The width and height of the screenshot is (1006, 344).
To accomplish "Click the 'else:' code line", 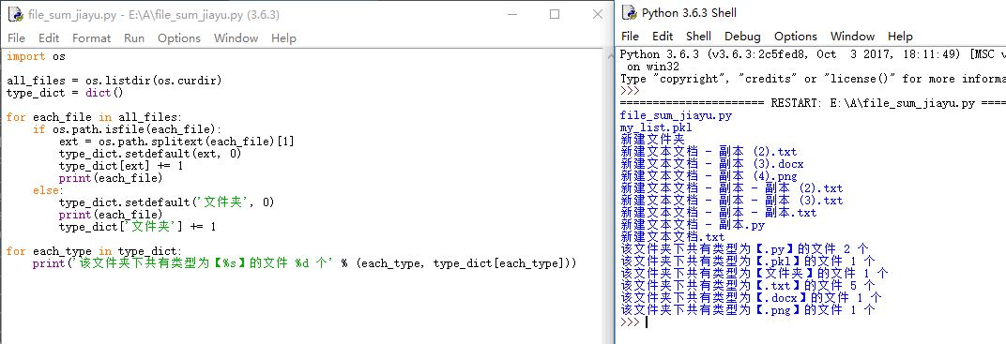I will [49, 190].
